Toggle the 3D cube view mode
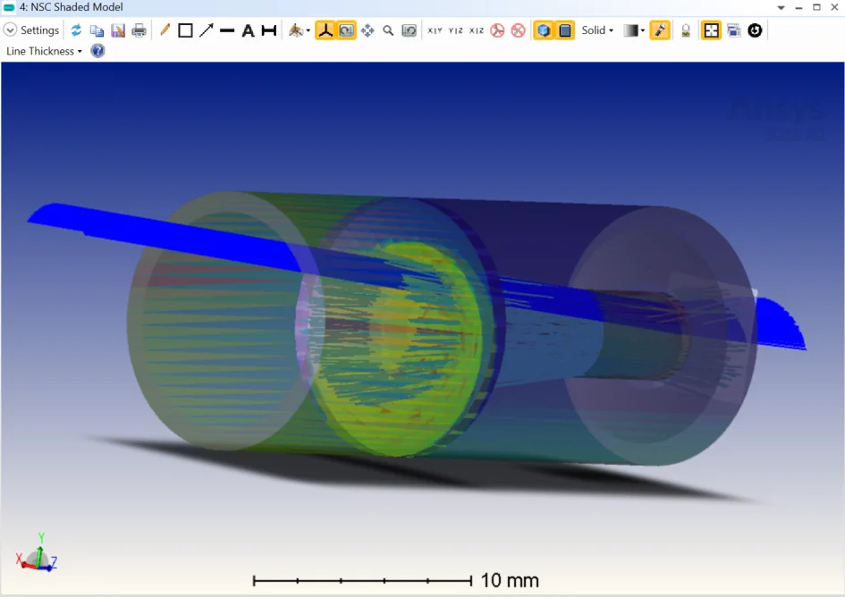Viewport: 845px width, 597px height. (x=543, y=29)
